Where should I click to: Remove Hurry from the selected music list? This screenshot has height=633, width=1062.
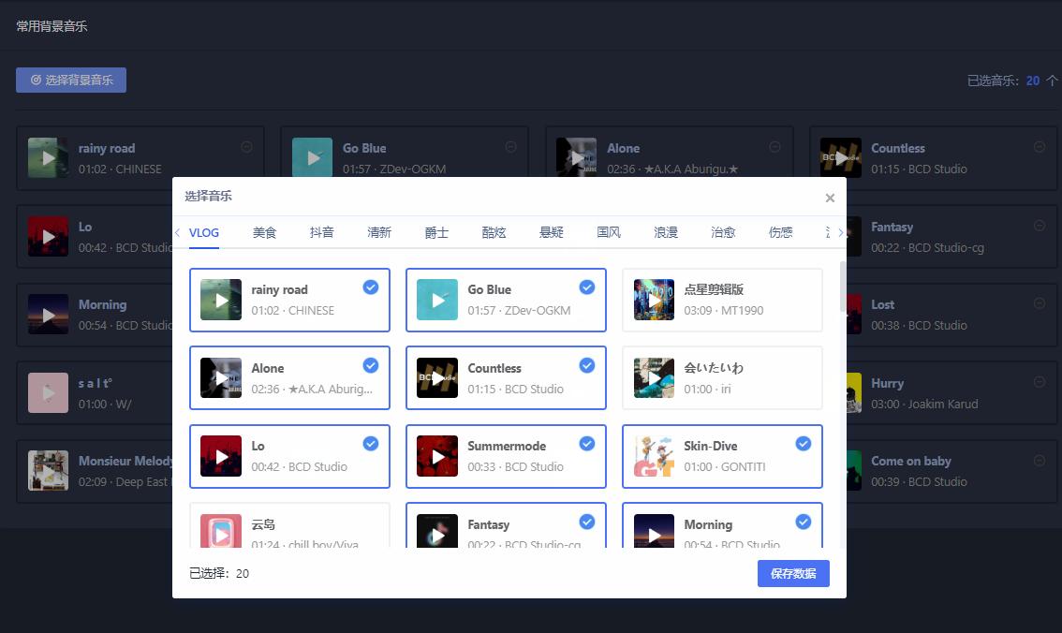coord(1040,382)
